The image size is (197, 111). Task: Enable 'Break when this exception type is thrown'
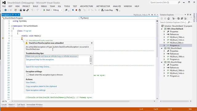pos(27,75)
